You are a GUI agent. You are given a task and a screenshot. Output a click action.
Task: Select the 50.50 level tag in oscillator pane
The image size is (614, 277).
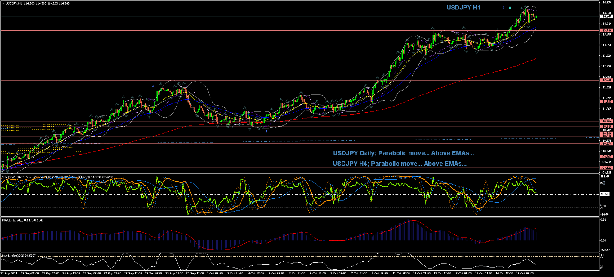(x=605, y=194)
